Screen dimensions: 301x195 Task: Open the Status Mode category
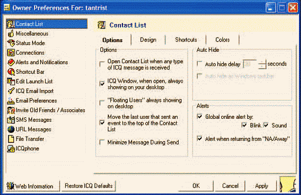click(x=30, y=43)
